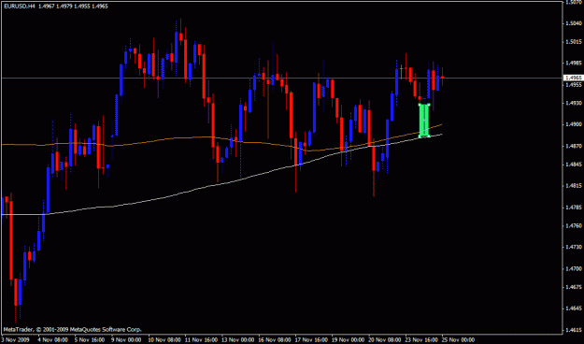Click the 1.4930 price axis label

click(573, 103)
